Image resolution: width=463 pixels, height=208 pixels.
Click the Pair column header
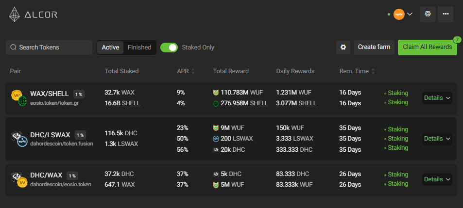(x=16, y=71)
